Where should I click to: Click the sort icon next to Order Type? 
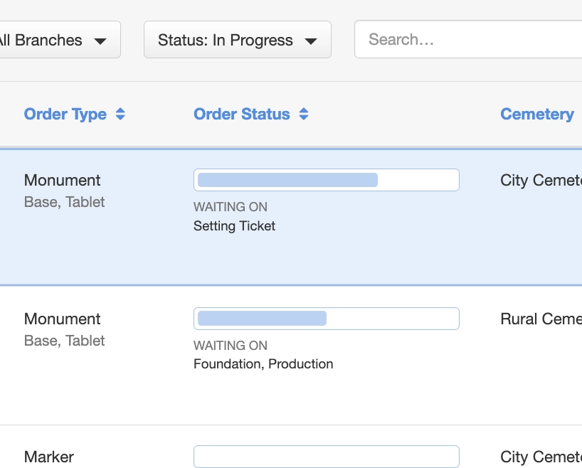pos(120,114)
